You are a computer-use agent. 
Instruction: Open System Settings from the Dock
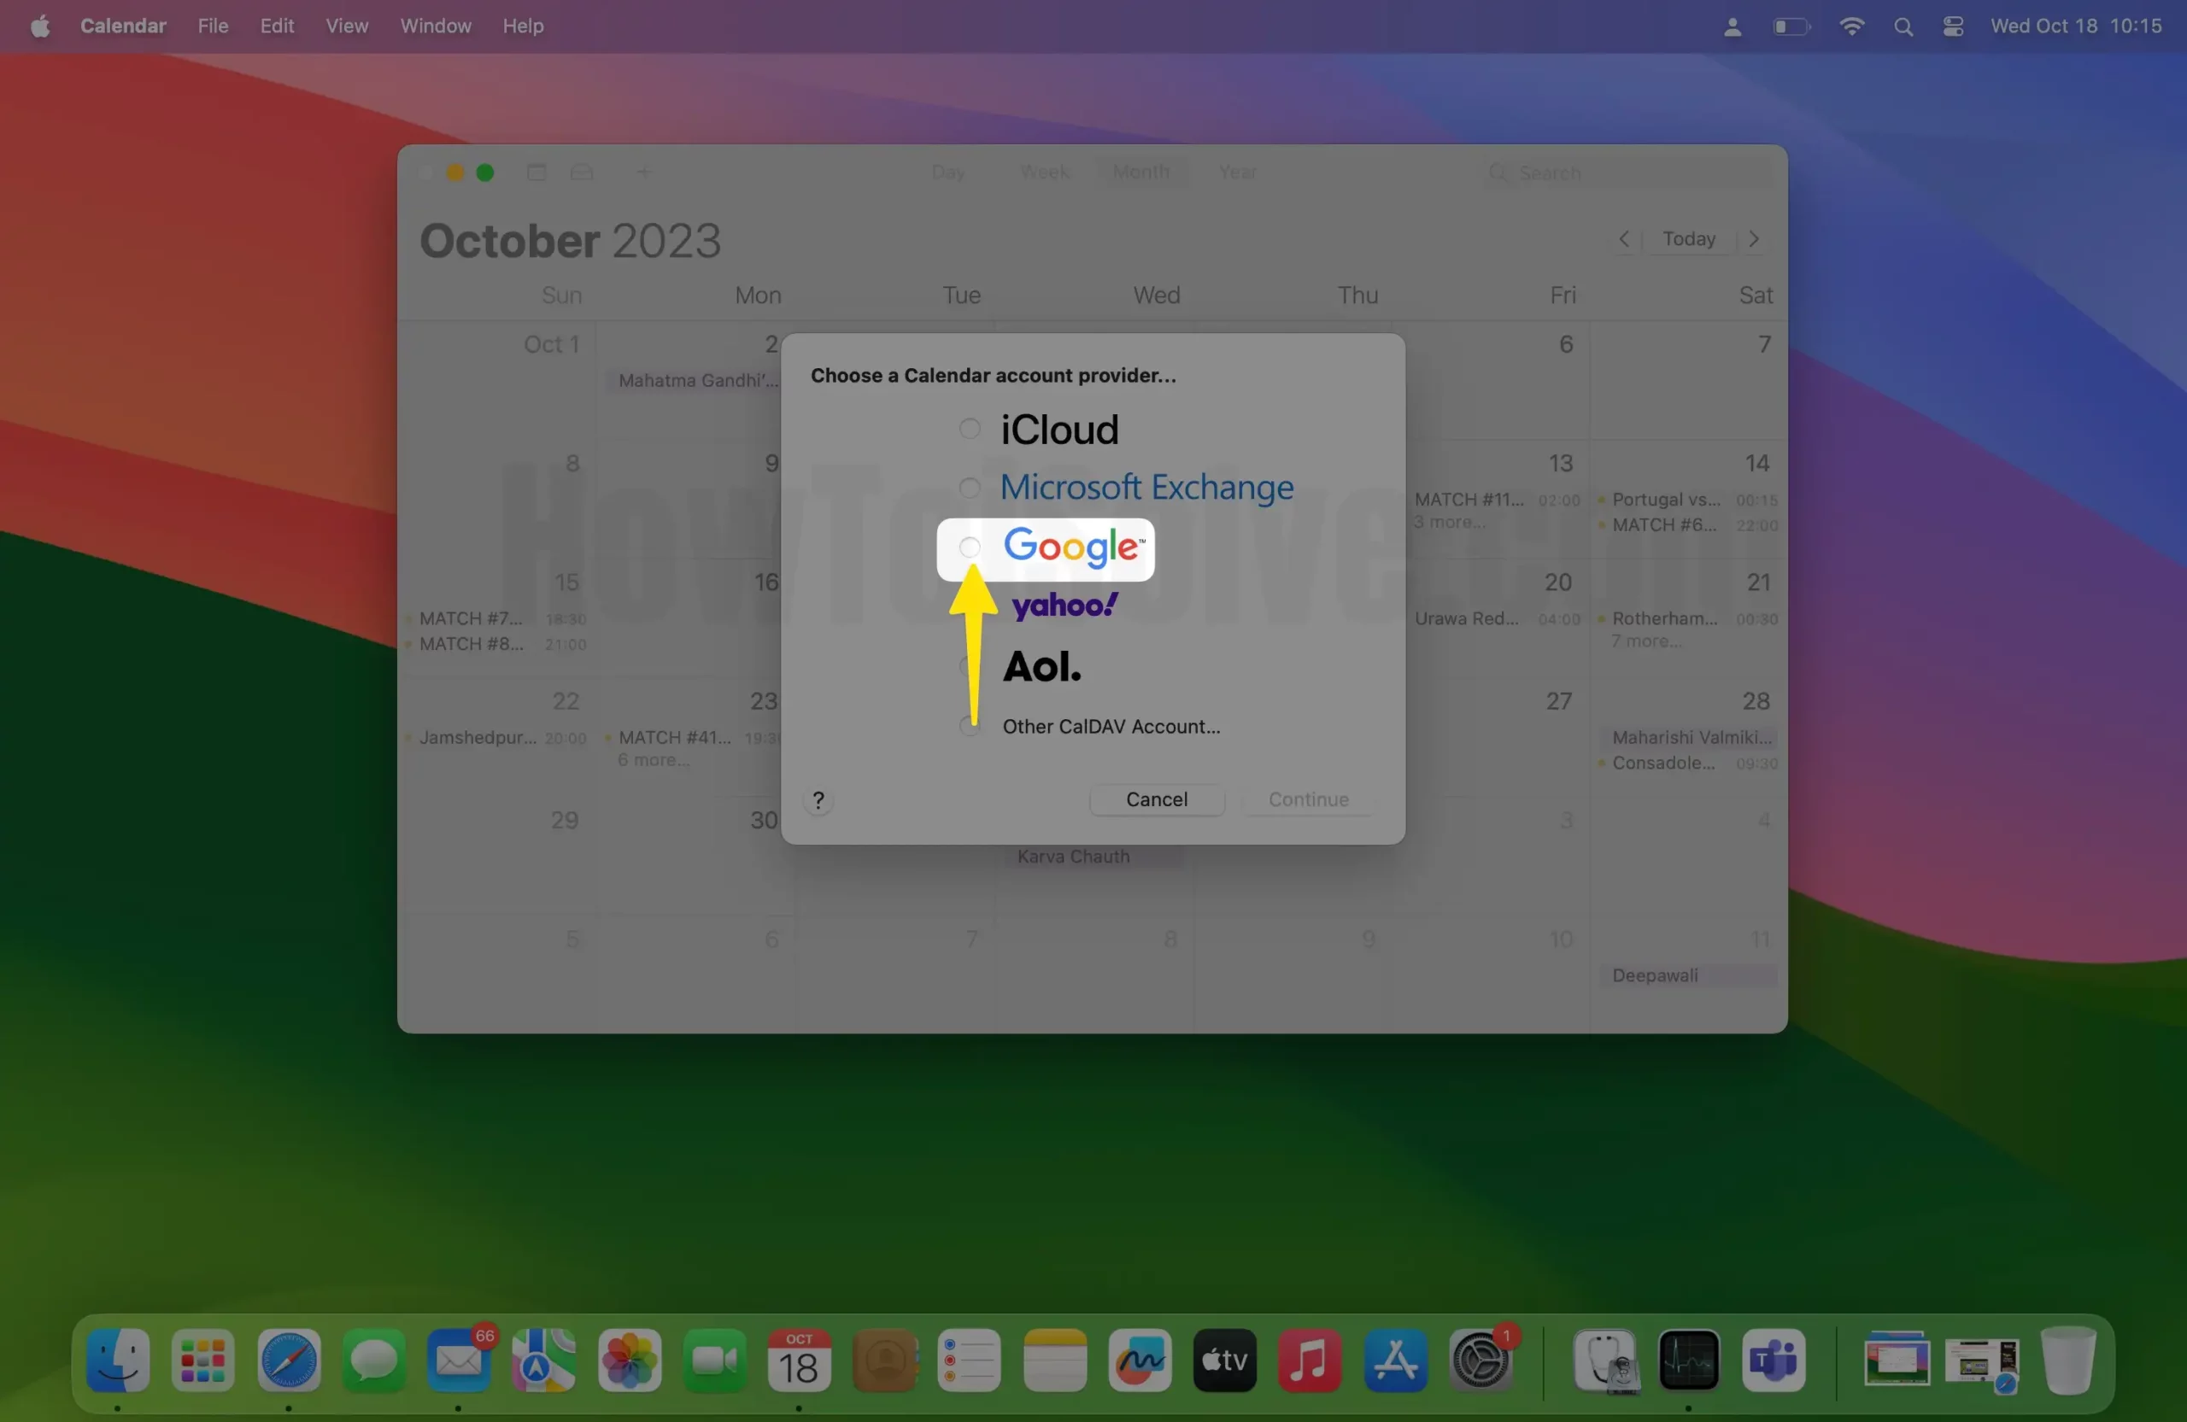click(x=1481, y=1360)
